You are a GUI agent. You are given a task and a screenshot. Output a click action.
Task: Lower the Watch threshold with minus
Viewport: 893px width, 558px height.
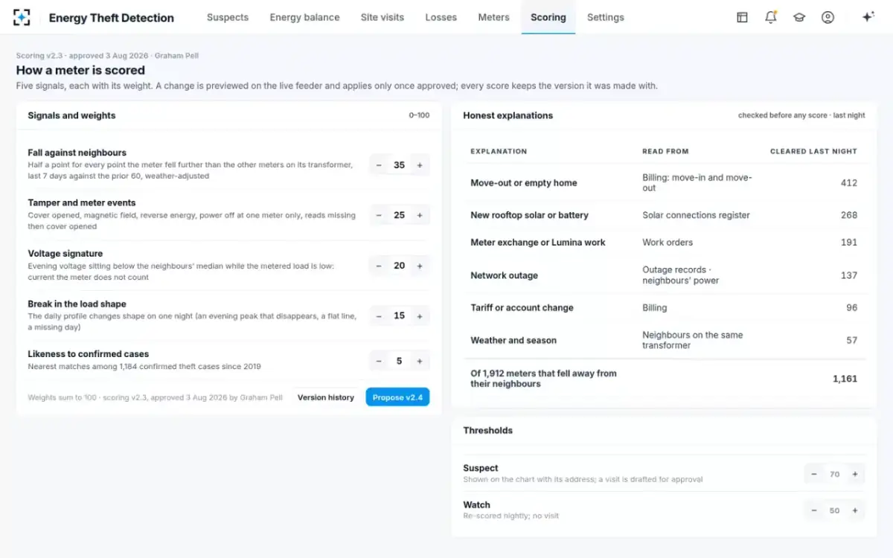pyautogui.click(x=814, y=510)
